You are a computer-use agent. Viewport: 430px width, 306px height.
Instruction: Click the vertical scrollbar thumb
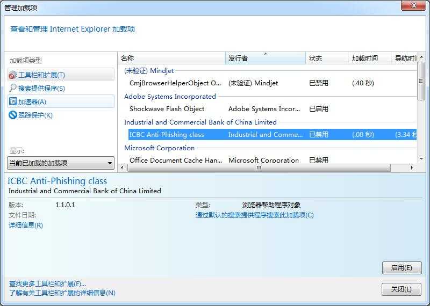[421, 81]
